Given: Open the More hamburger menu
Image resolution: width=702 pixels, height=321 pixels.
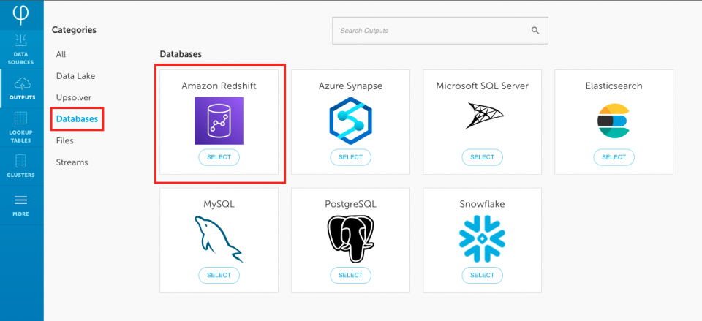Looking at the screenshot, I should coord(21,205).
